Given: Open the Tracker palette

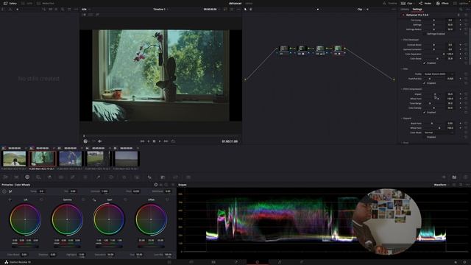Looking at the screenshot, I should (x=124, y=177).
